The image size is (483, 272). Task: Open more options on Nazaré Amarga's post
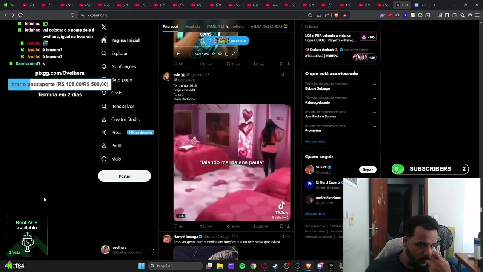tap(288, 236)
